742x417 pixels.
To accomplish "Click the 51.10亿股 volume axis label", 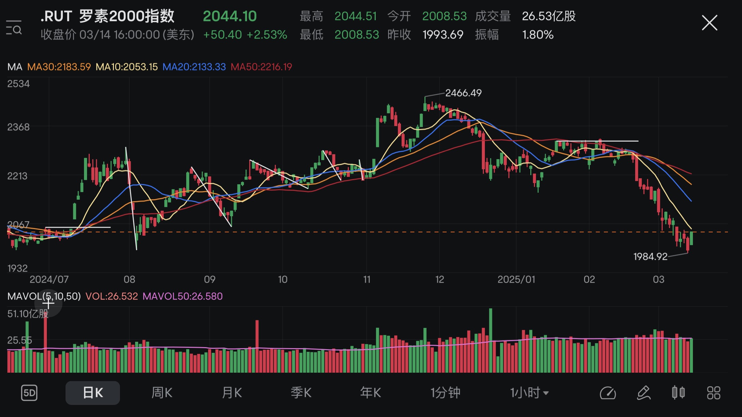I will [x=28, y=314].
